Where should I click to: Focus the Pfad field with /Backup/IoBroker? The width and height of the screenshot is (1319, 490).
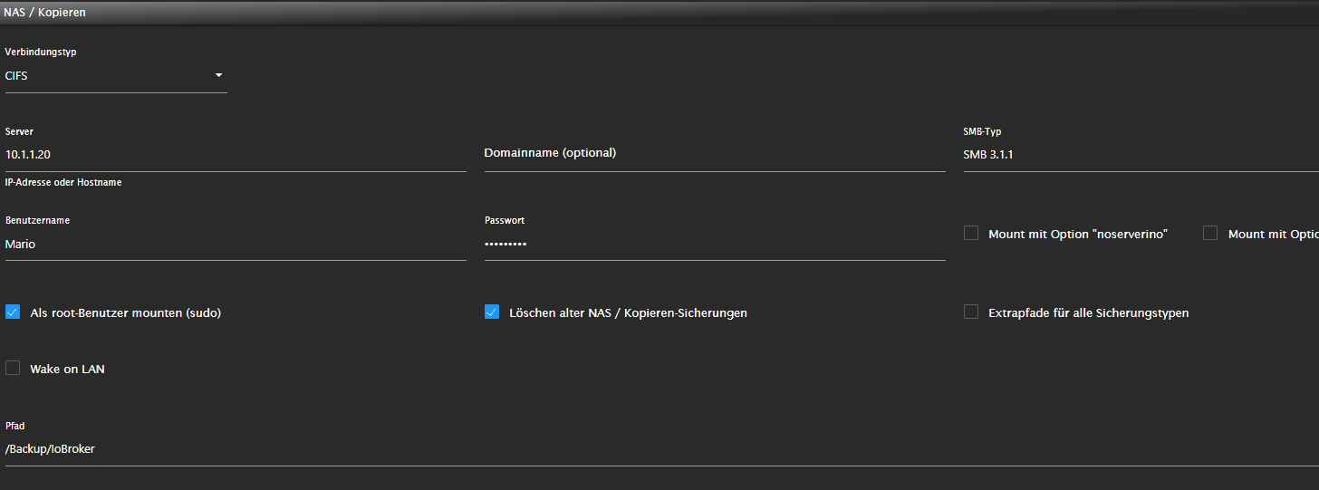[x=661, y=449]
